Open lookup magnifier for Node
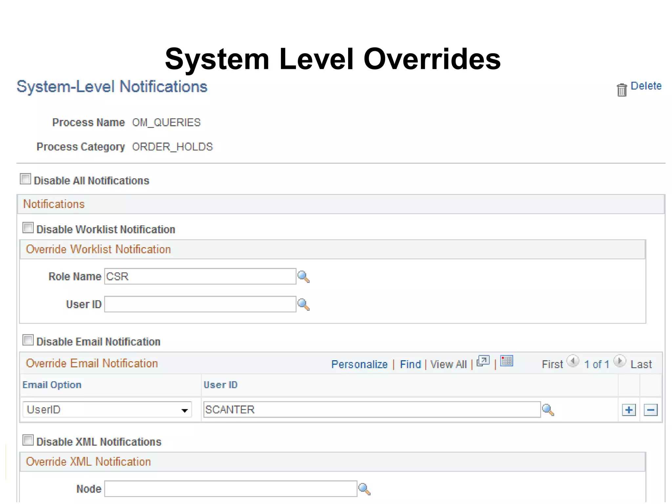 (x=365, y=489)
